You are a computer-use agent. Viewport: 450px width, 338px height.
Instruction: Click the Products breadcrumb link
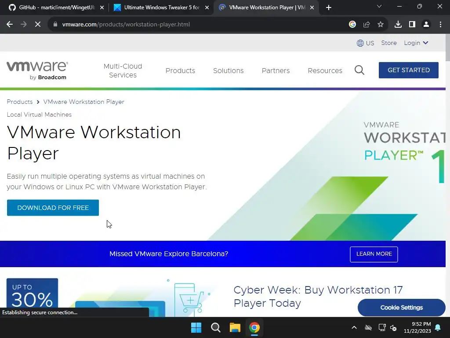tap(19, 102)
